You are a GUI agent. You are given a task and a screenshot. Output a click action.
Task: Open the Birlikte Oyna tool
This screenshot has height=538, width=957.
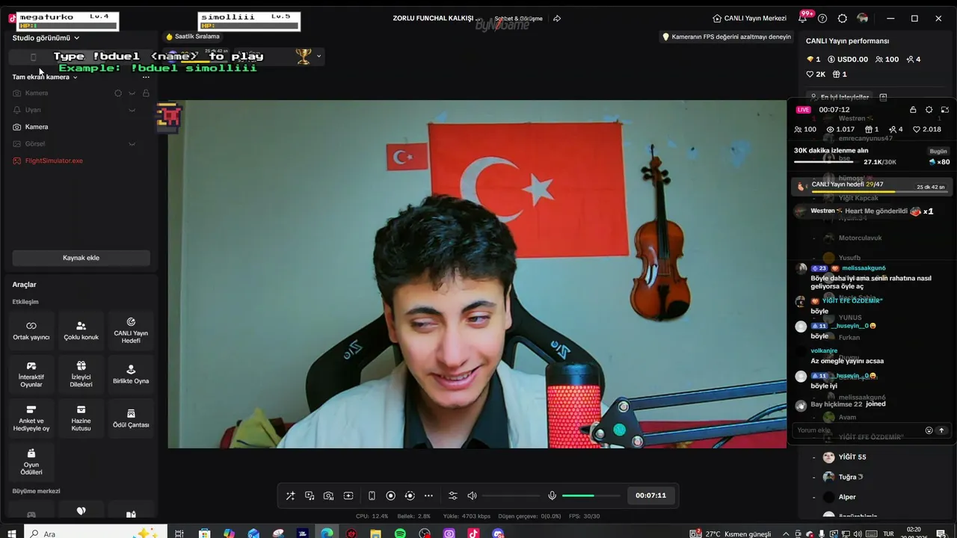(x=131, y=375)
